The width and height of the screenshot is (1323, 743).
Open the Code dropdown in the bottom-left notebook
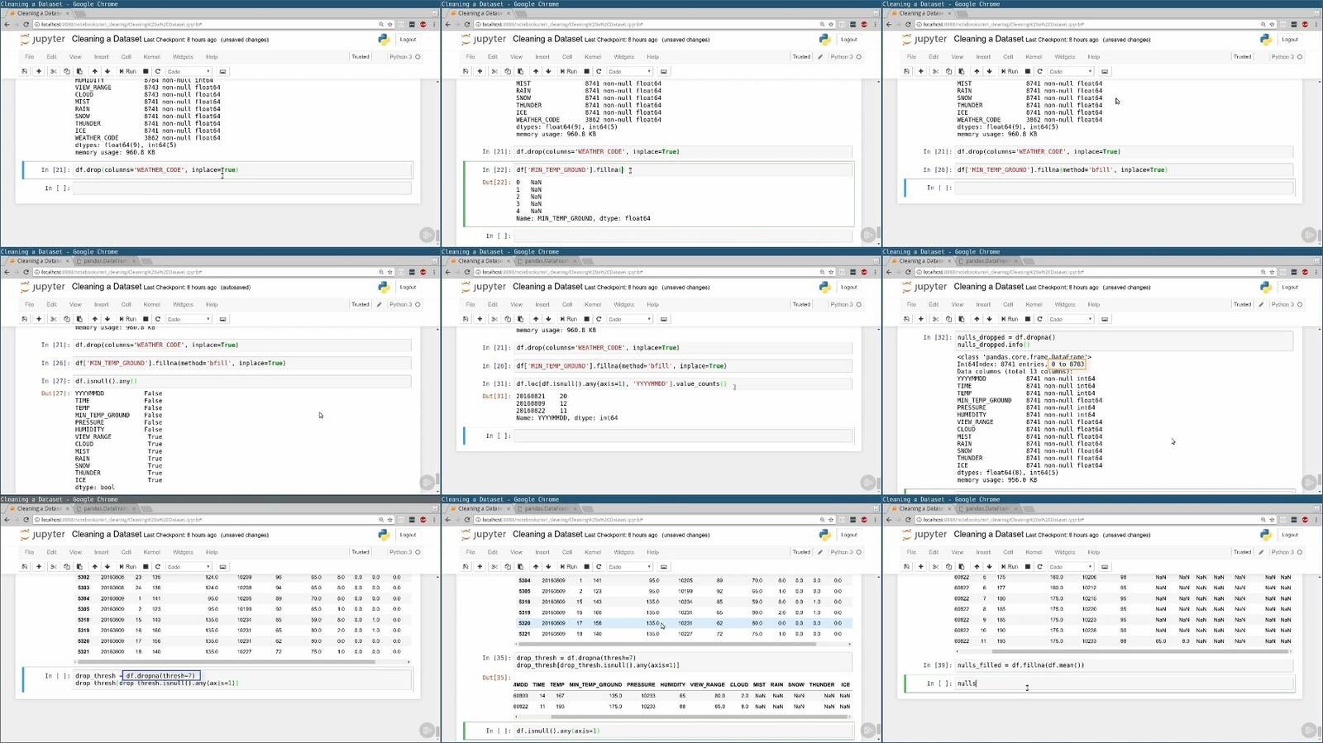click(x=189, y=567)
